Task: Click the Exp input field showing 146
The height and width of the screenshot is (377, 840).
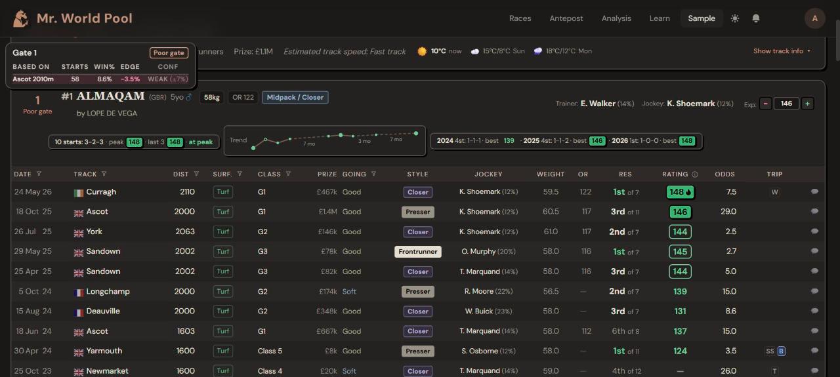Action: 786,104
